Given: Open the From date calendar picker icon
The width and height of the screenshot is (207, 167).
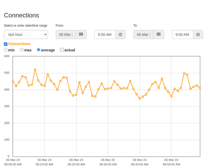Looking at the screenshot, I should 81,34.
